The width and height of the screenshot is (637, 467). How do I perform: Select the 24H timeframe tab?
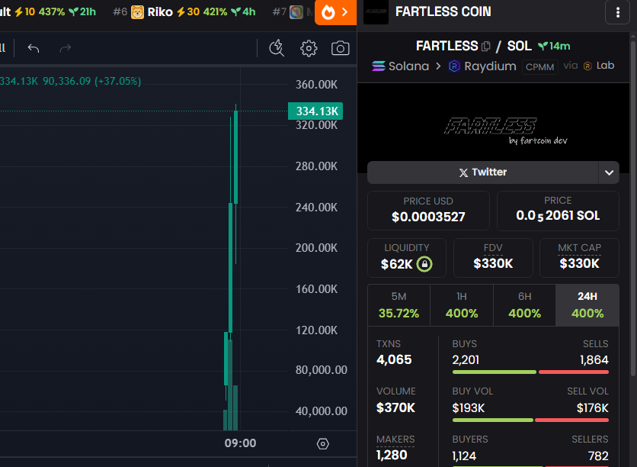(x=587, y=305)
